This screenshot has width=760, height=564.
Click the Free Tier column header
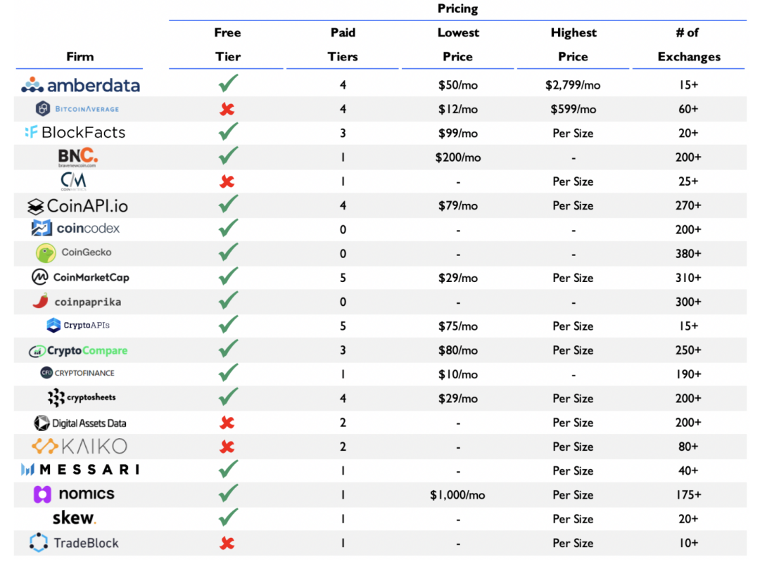point(227,44)
